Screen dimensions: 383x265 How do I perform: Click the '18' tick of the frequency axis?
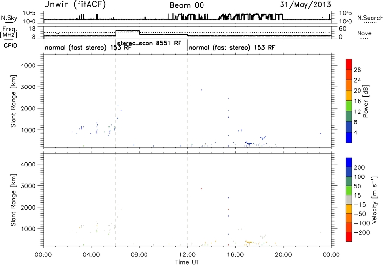click(32, 29)
